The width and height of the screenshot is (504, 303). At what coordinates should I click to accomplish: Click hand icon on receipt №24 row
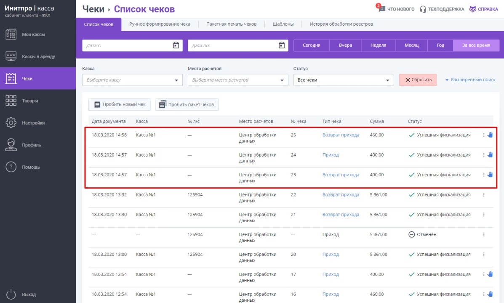(x=490, y=154)
